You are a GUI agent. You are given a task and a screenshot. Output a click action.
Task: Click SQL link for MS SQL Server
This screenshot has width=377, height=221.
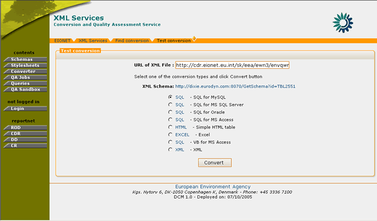click(x=180, y=105)
